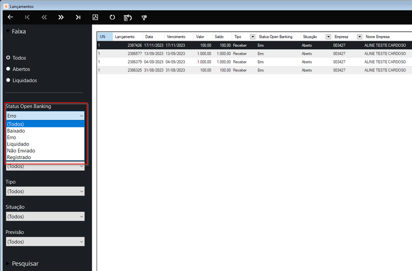Sort by the UN column header

(105, 37)
